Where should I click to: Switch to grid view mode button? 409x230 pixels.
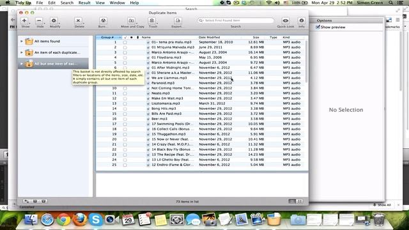tap(300, 201)
